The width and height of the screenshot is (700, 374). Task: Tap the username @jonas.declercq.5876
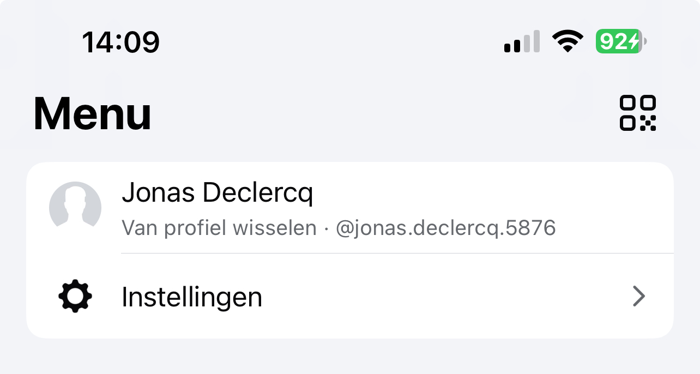[445, 227]
